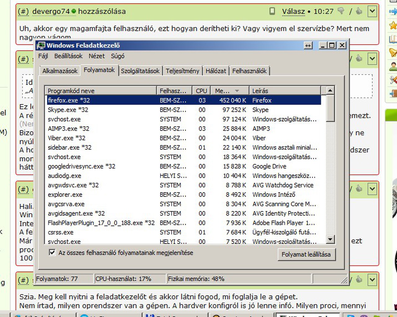This screenshot has height=317, width=397.
Task: Open favorites via the star sidebar icon
Action: click(393, 25)
